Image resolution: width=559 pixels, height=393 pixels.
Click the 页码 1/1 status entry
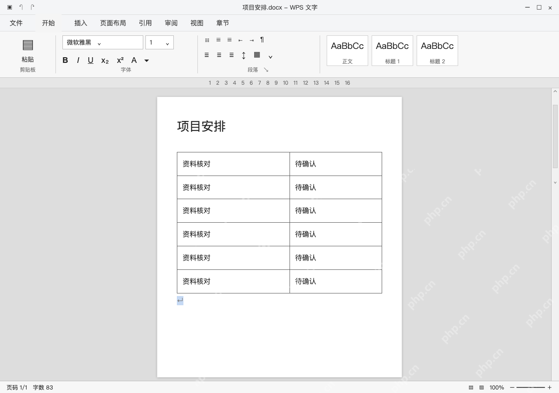[17, 388]
